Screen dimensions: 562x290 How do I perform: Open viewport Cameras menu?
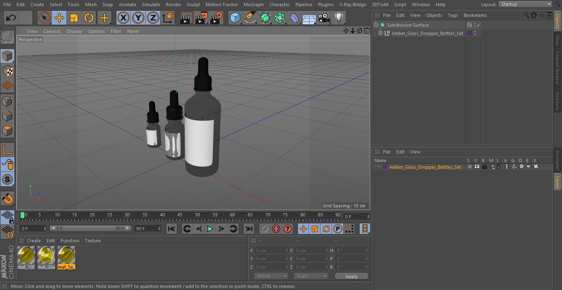pyautogui.click(x=52, y=31)
